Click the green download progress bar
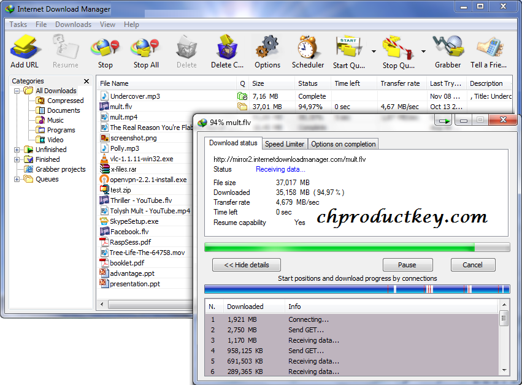This screenshot has height=385, width=522. point(357,247)
